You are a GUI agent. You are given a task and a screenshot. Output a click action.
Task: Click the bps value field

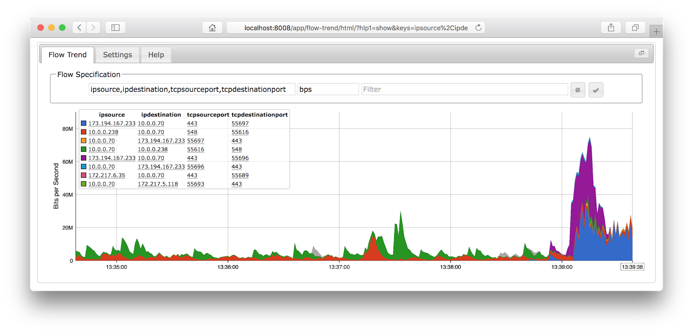[328, 89]
